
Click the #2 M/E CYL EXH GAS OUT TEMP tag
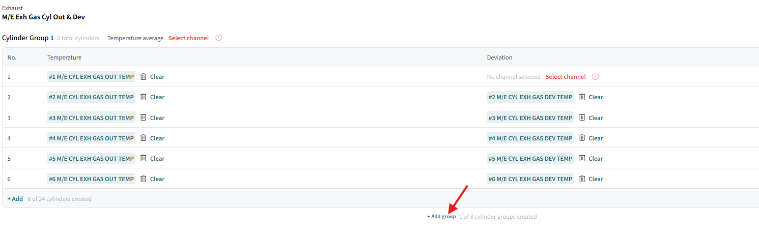click(x=91, y=97)
